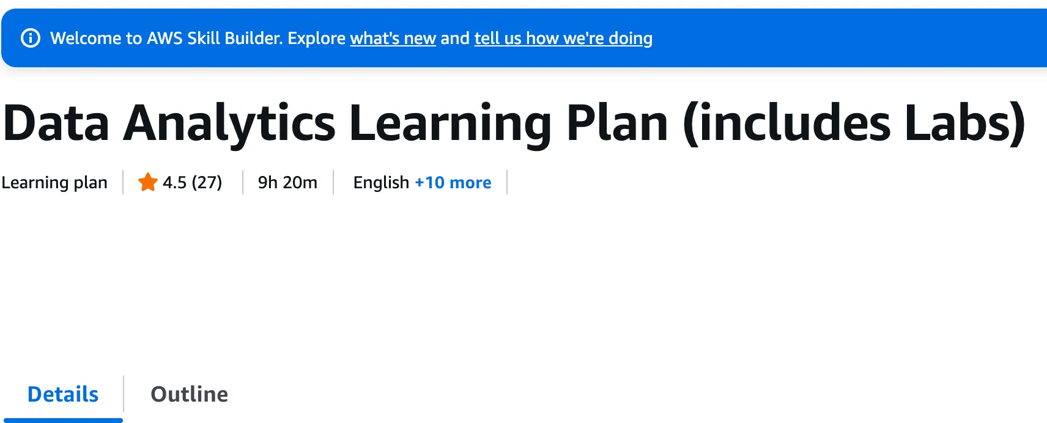Click the 4.5 (27) rating value
This screenshot has height=423, width=1047.
click(191, 182)
